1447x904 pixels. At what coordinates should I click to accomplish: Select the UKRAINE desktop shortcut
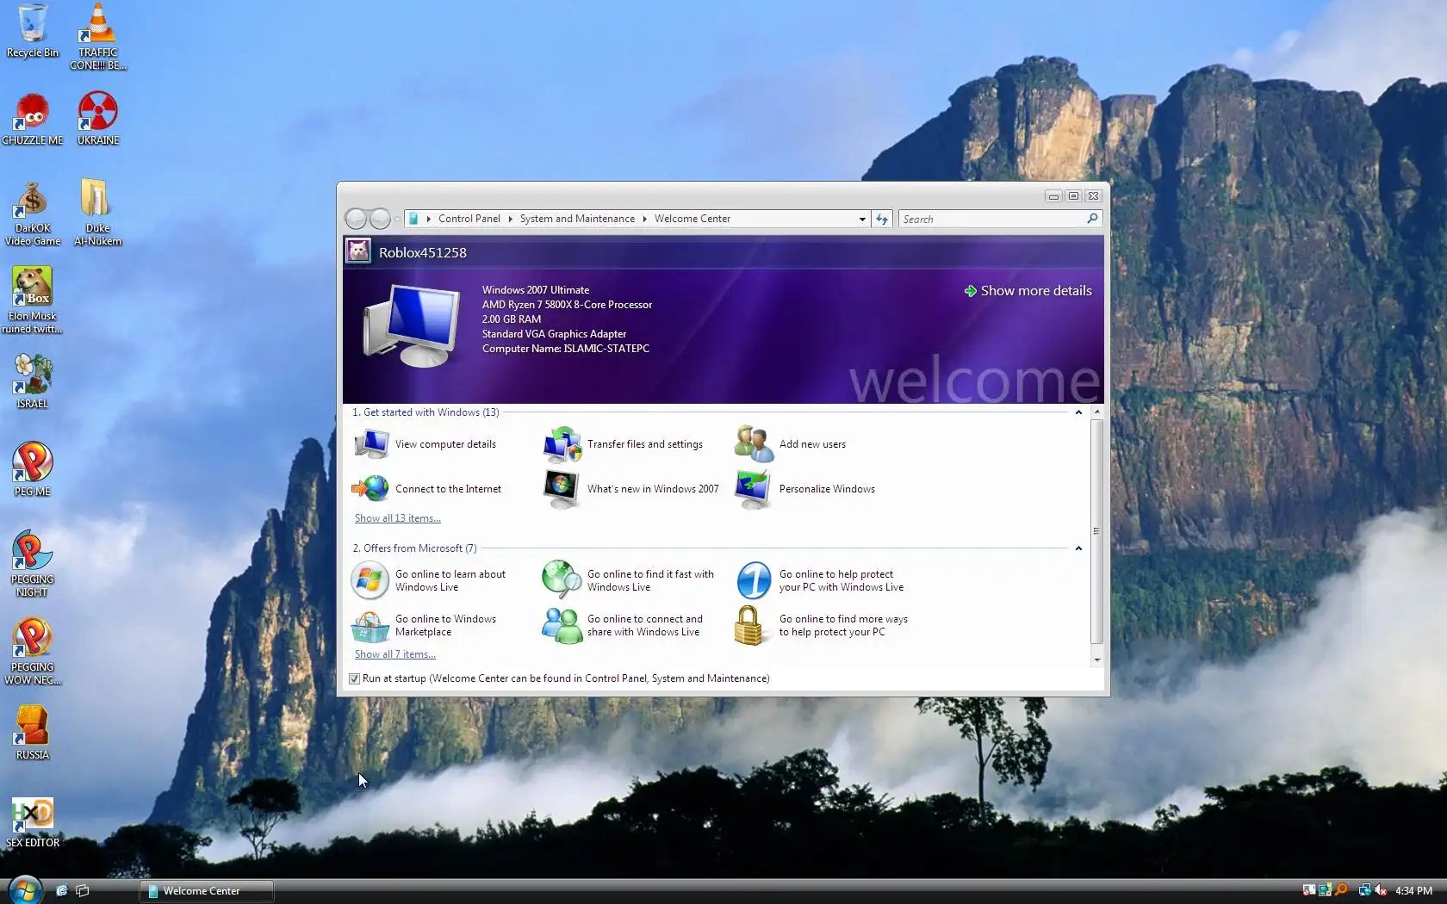tap(98, 119)
